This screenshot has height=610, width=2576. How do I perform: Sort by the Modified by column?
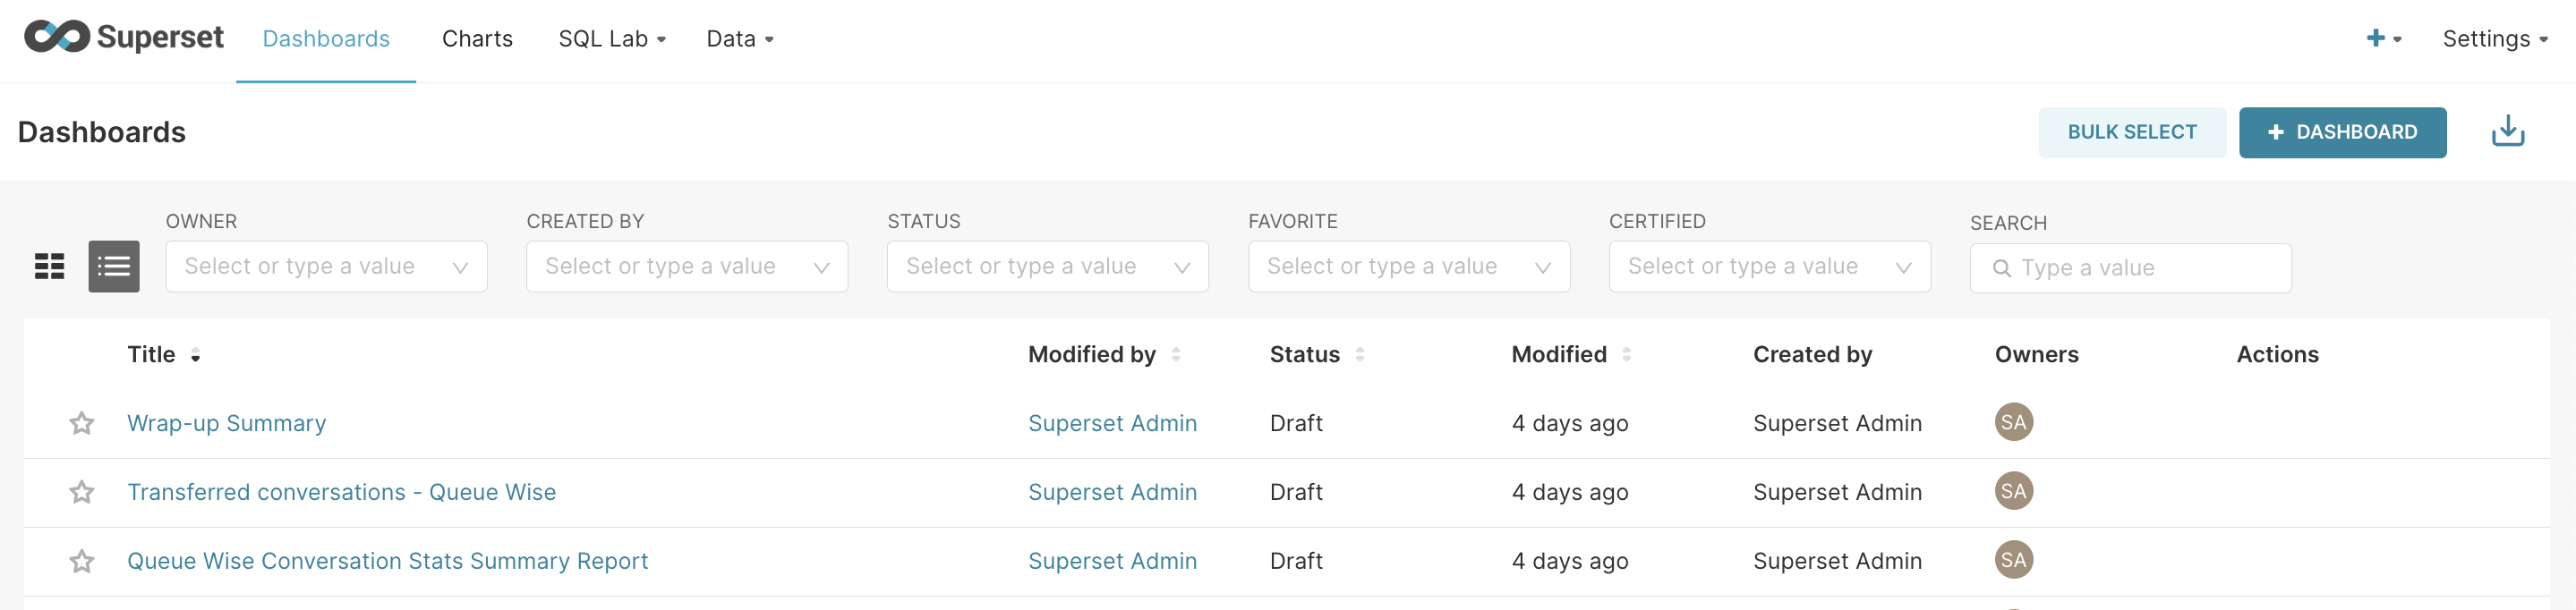tap(1176, 354)
